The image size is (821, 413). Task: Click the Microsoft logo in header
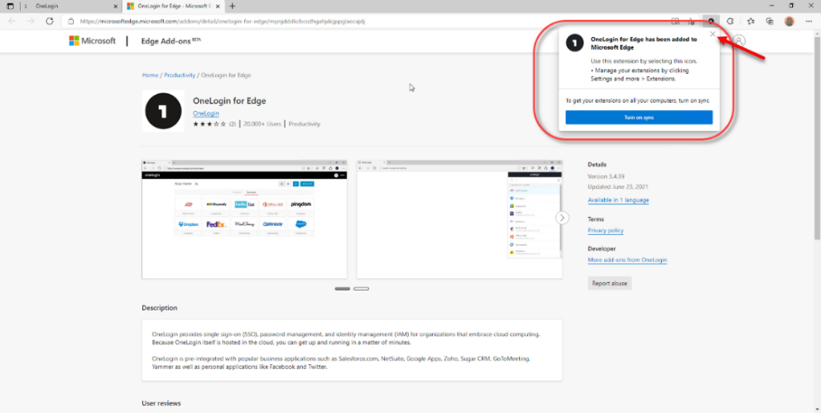[92, 41]
